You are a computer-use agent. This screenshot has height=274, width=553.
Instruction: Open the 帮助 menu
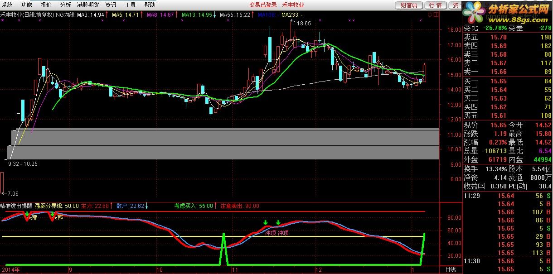point(150,5)
